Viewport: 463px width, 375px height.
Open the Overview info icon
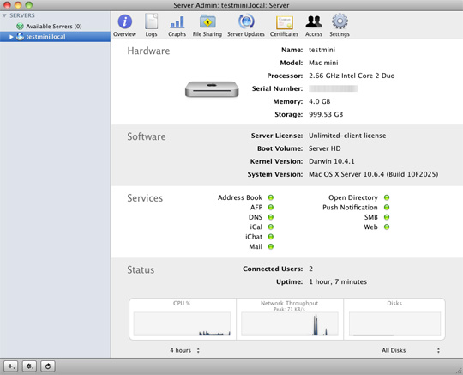[x=125, y=21]
